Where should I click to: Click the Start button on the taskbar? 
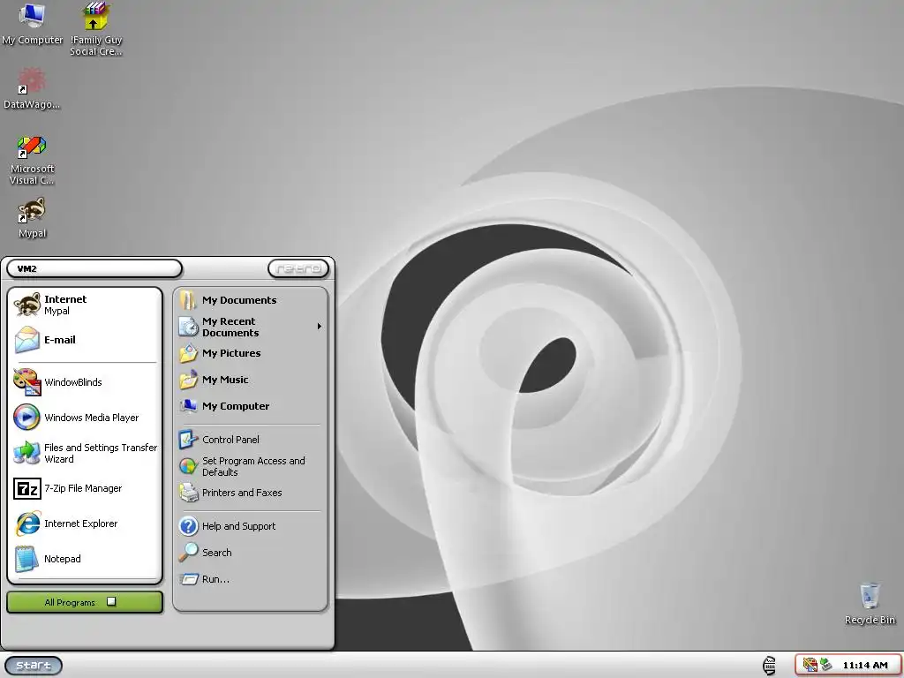tap(34, 666)
